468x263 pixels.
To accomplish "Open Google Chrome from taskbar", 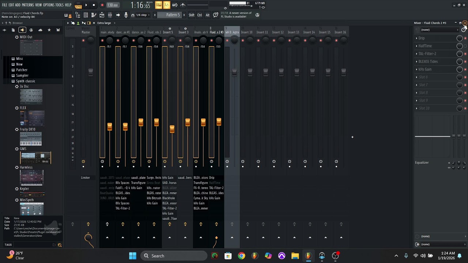I will coord(241,256).
